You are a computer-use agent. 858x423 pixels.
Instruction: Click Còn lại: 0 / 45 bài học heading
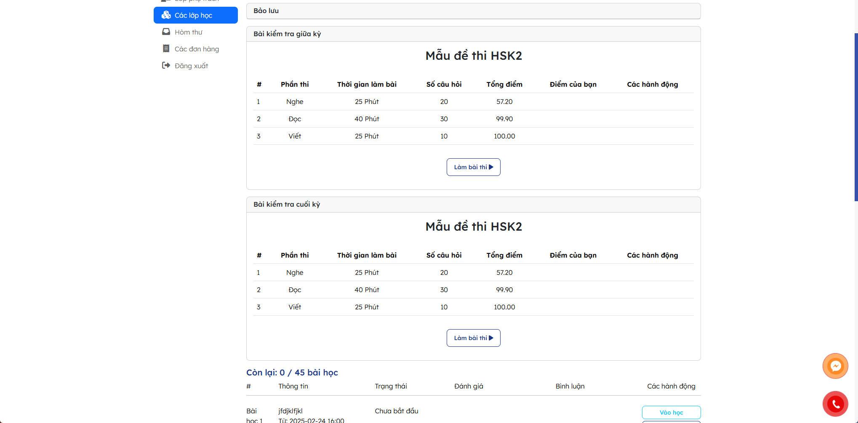click(292, 372)
